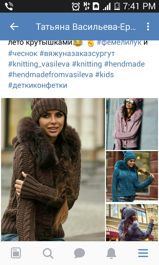This screenshot has height=265, width=159.
Task: Open the search magnifier tab
Action: pos(48,253)
